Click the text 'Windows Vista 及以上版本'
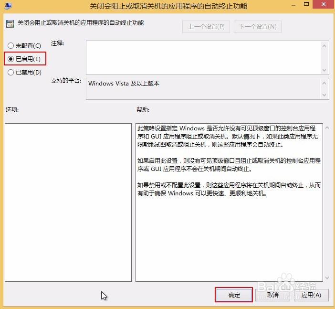The image size is (335, 309). pos(124,83)
